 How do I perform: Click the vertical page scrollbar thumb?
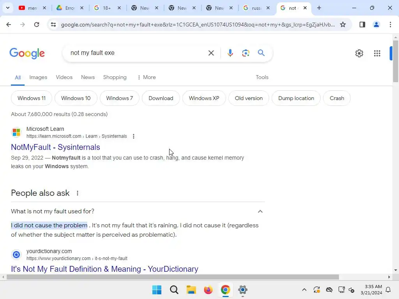pos(395,61)
